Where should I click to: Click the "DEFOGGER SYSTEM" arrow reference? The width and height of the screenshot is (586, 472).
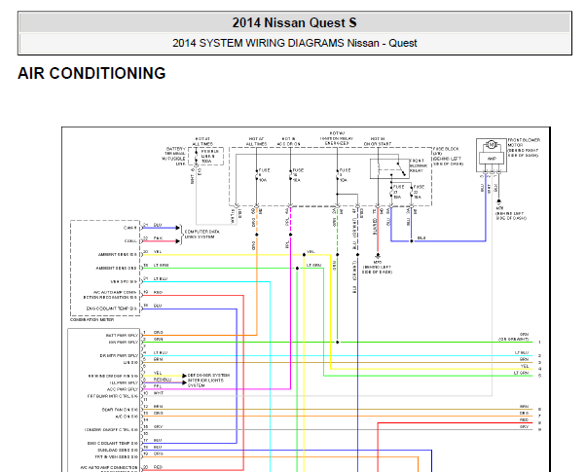click(x=208, y=375)
